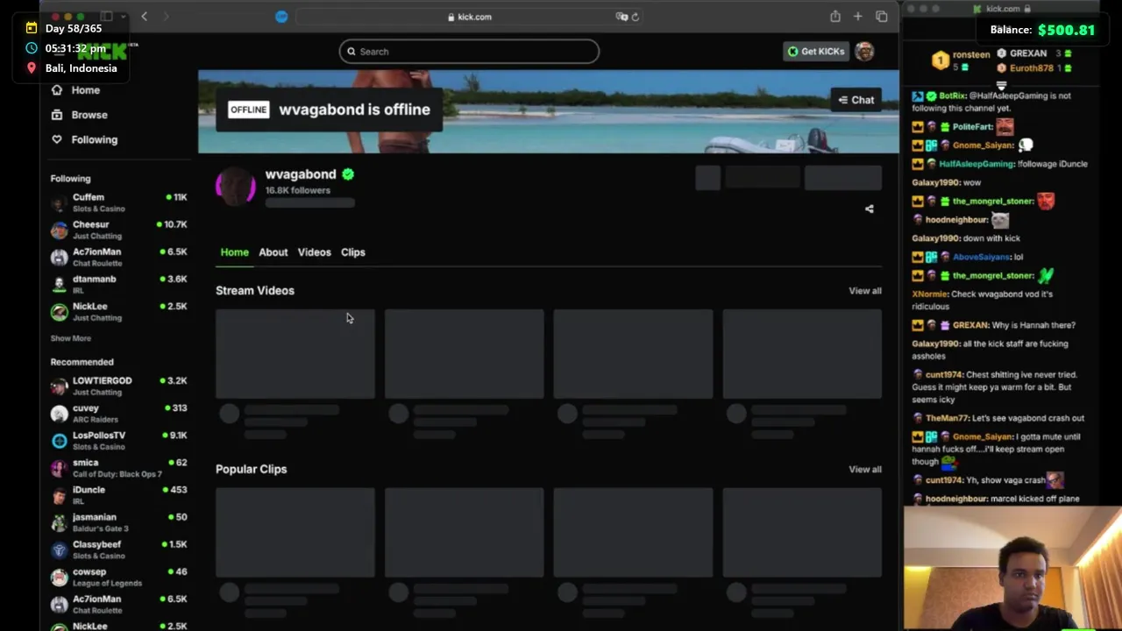The image size is (1122, 631).
Task: Open Cheesur's channel in Following list
Action: click(x=118, y=230)
